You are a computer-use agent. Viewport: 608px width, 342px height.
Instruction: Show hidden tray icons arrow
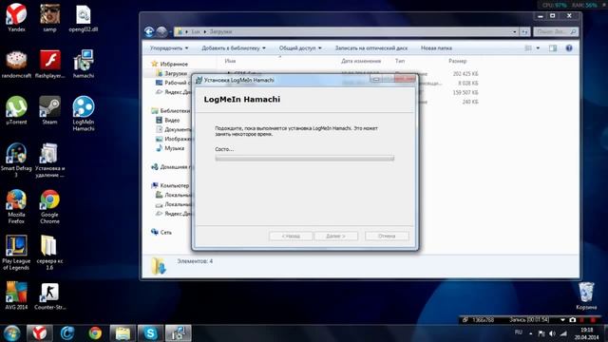pyautogui.click(x=530, y=333)
